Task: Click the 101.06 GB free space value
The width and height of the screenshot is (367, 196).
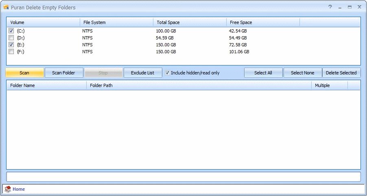Action: (239, 52)
